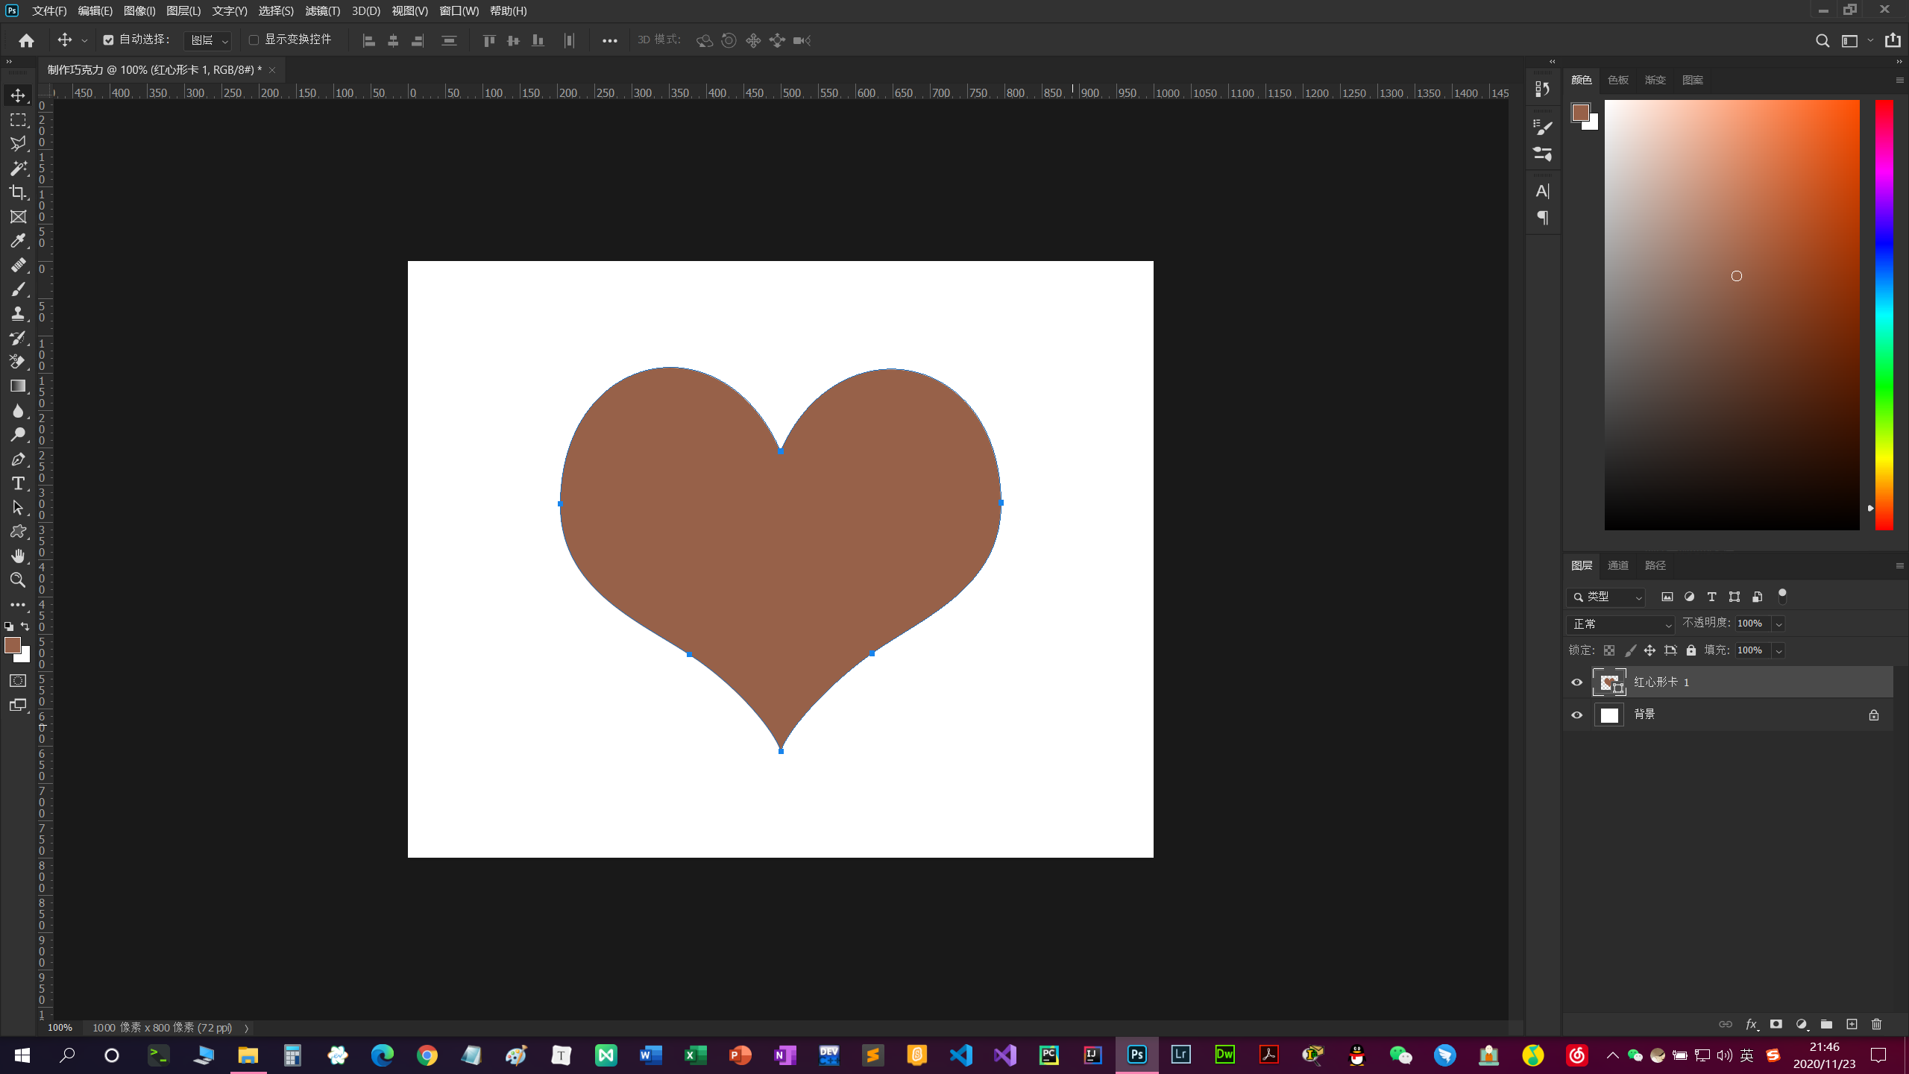This screenshot has width=1909, height=1074.
Task: Select the Frame tool
Action: 18,217
